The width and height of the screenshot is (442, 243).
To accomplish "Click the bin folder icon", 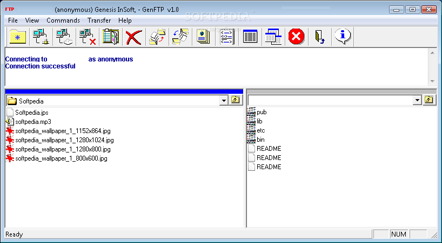I will coord(251,140).
